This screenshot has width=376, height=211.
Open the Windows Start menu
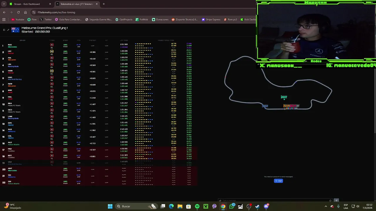click(x=110, y=206)
